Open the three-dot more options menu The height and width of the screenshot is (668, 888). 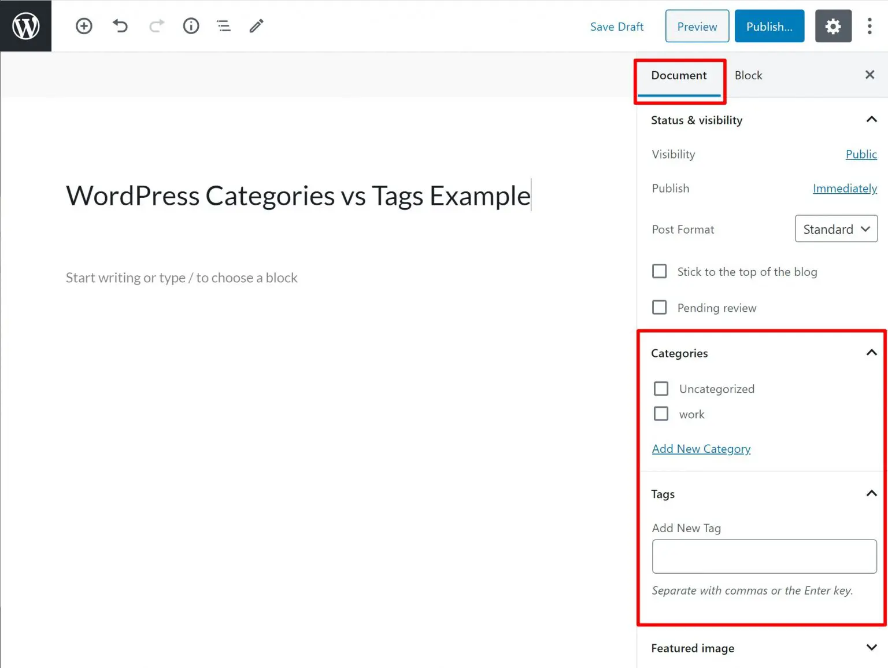[x=869, y=26]
